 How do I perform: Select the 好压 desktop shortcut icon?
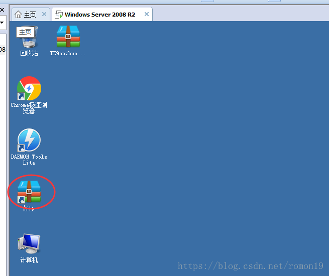[29, 192]
